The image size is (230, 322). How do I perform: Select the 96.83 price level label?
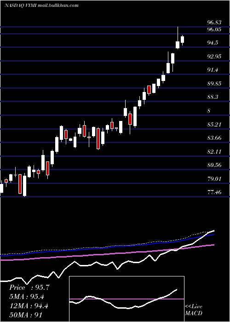pyautogui.click(x=214, y=23)
